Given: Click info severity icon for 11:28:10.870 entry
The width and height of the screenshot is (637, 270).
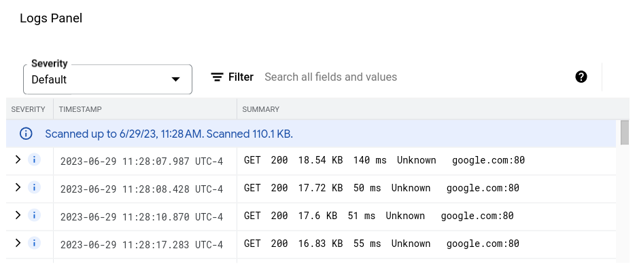Looking at the screenshot, I should (x=34, y=215).
